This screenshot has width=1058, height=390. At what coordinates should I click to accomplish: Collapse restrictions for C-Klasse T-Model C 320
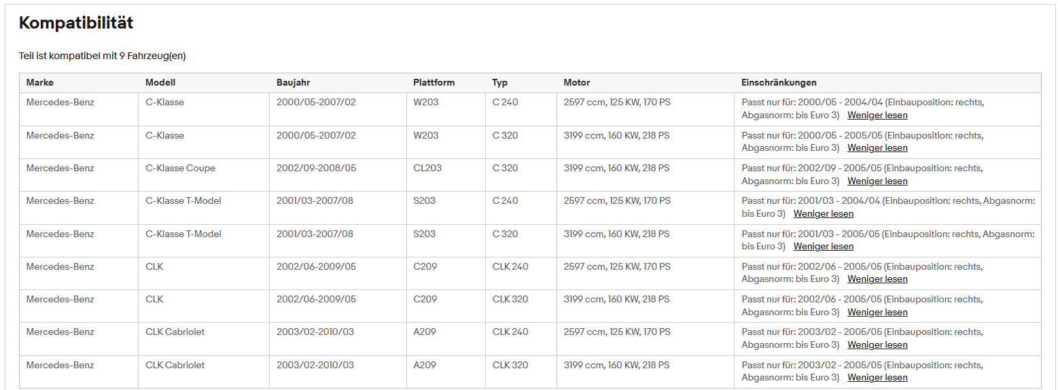[823, 246]
